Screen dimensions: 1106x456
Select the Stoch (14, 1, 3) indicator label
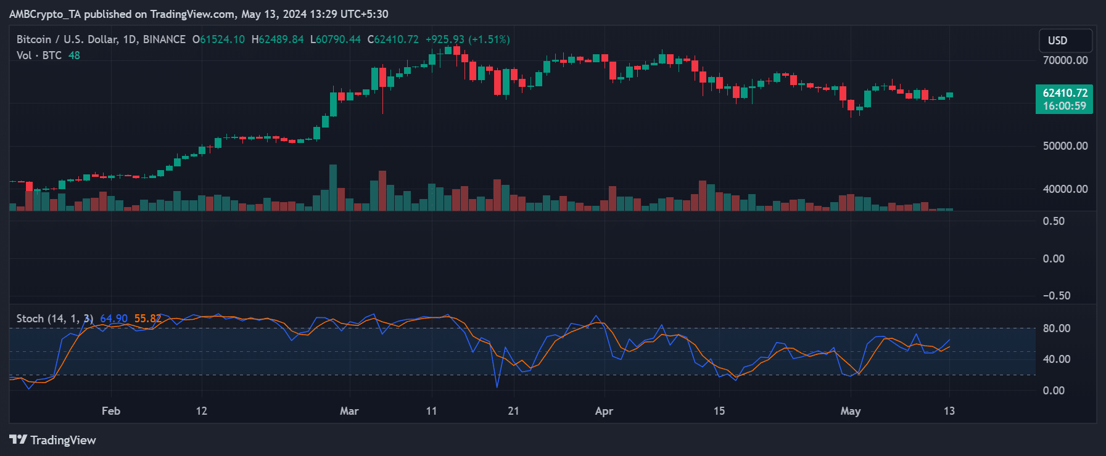point(55,319)
